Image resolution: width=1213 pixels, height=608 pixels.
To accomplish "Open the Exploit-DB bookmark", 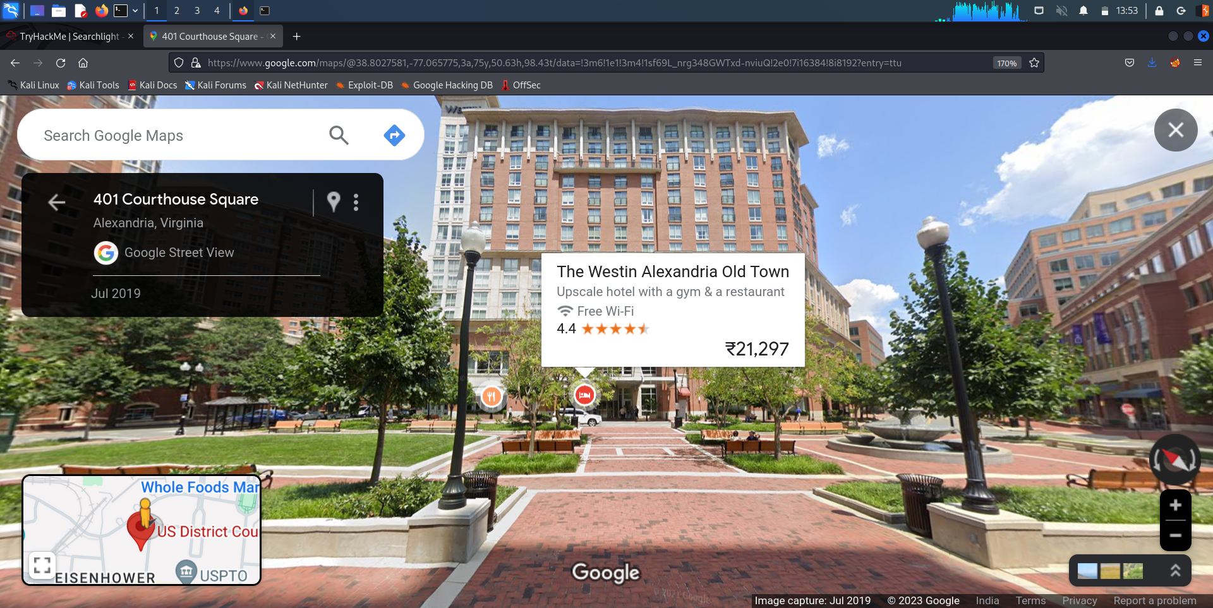I will click(x=370, y=85).
